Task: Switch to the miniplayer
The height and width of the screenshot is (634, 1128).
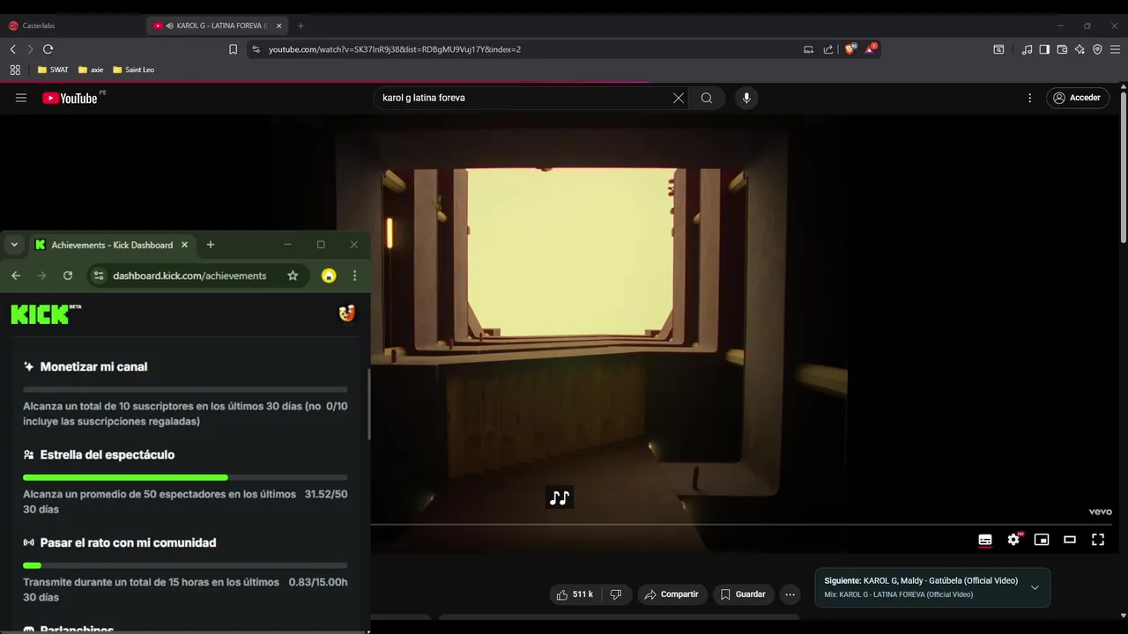Action: [x=1042, y=540]
